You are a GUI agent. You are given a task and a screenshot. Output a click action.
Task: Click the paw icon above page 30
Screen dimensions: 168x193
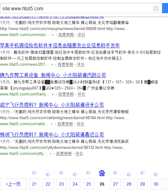156,174
